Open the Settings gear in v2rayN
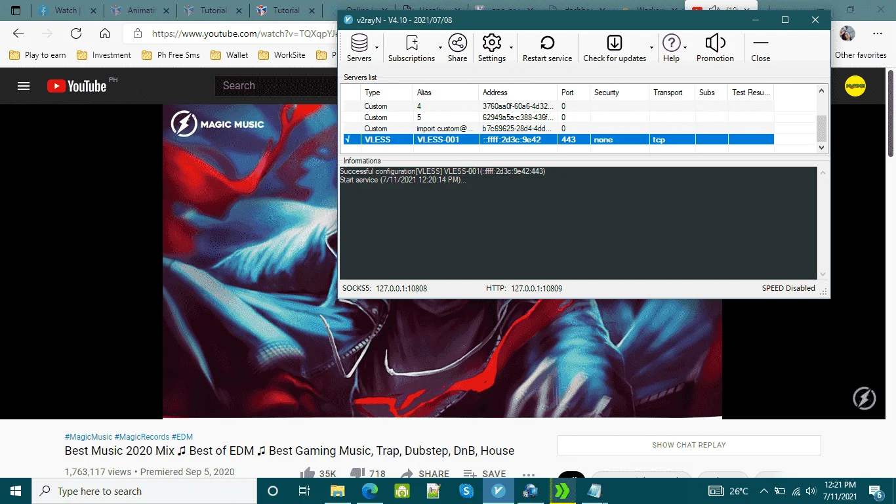The width and height of the screenshot is (896, 504). (492, 43)
